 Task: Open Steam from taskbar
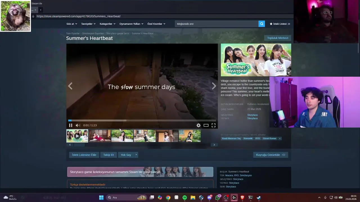259,198
